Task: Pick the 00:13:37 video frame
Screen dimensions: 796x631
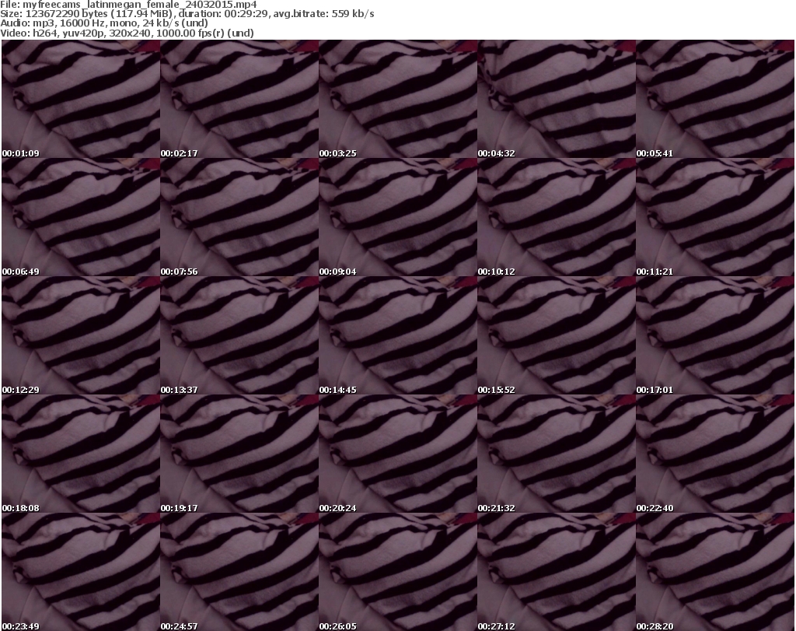Action: (x=239, y=336)
